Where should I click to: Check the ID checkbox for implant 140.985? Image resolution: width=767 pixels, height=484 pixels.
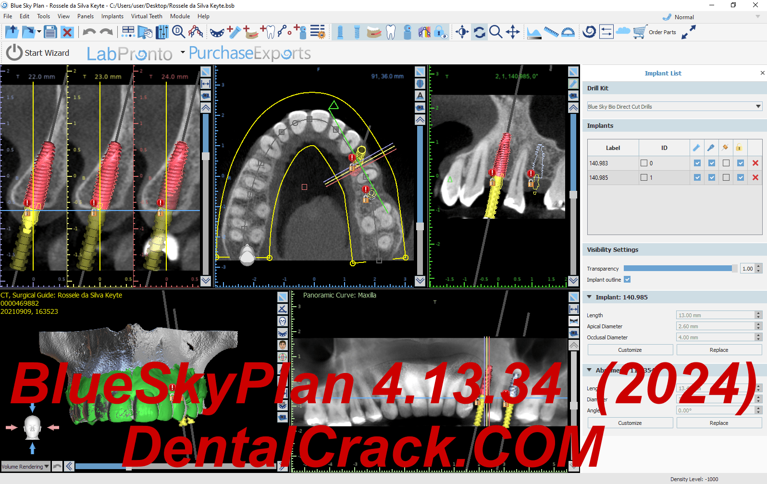(644, 177)
